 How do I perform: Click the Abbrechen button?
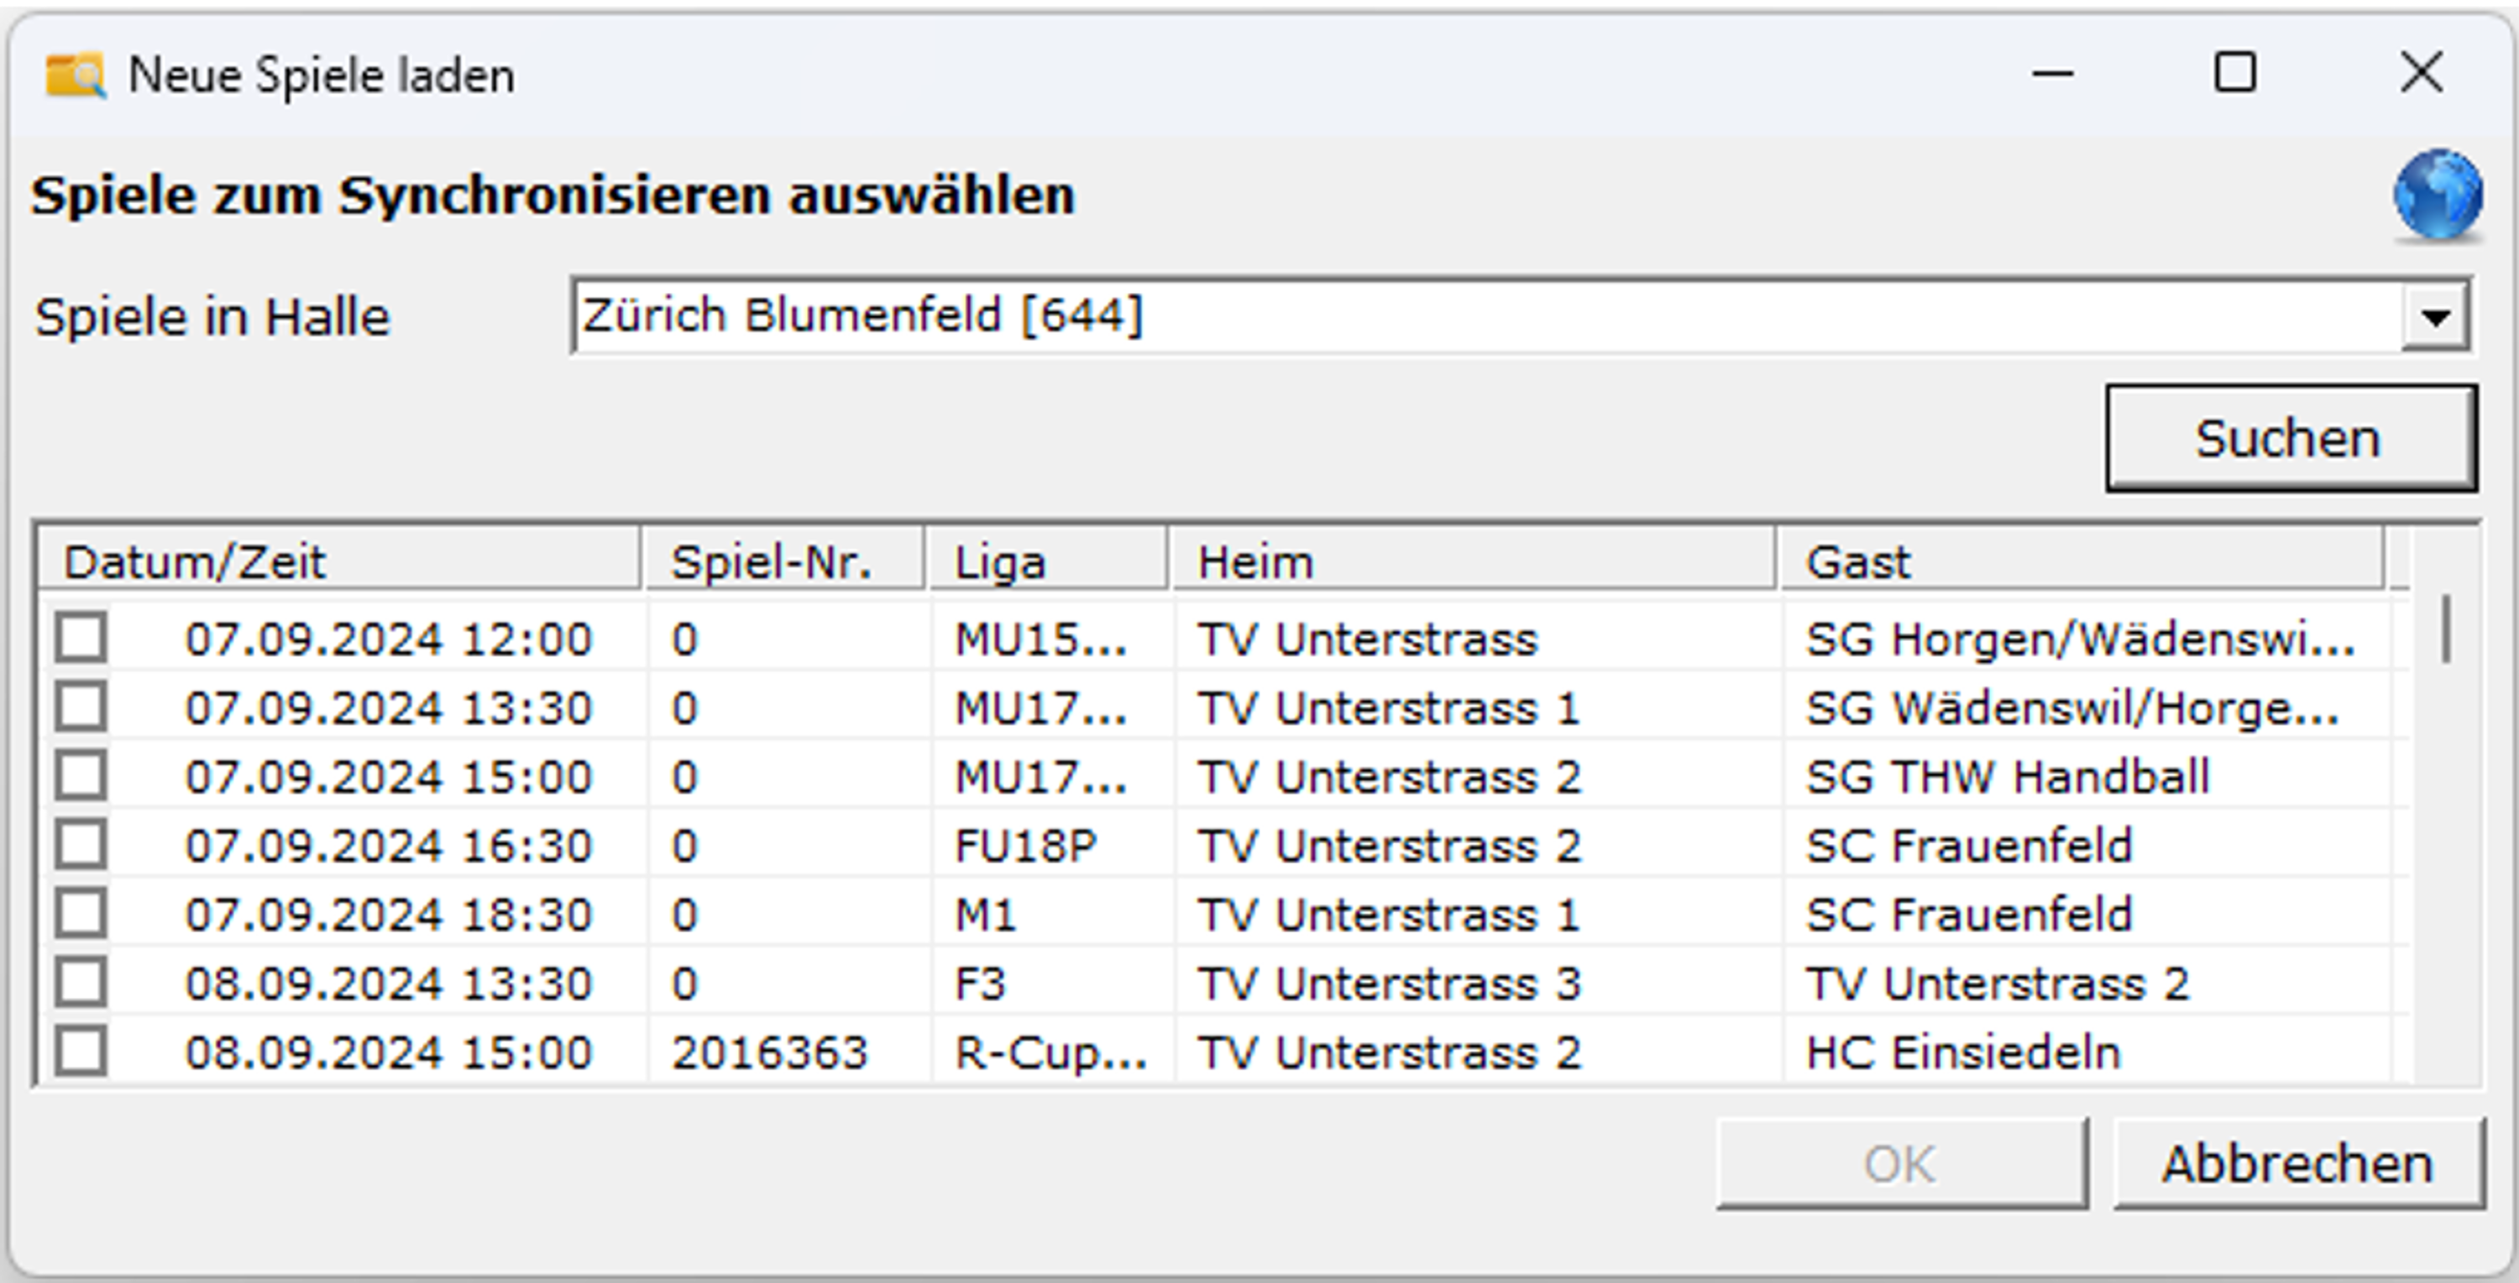tap(2298, 1164)
